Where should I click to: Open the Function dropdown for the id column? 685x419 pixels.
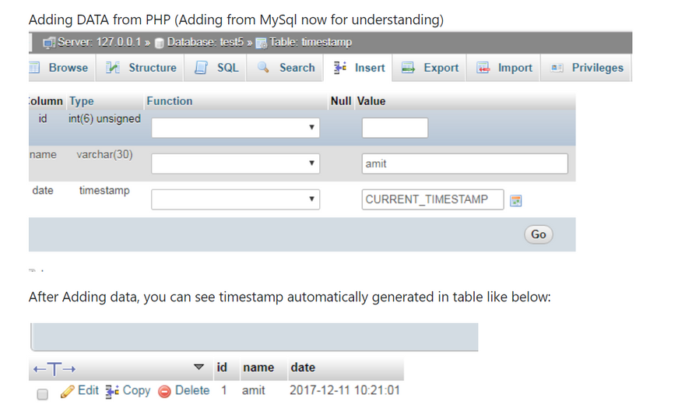(x=235, y=127)
